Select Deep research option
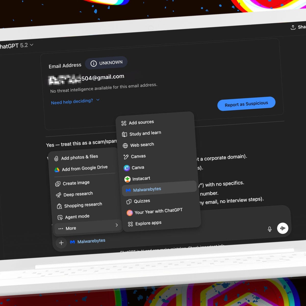Viewport: 306px width, 306px height. click(78, 194)
